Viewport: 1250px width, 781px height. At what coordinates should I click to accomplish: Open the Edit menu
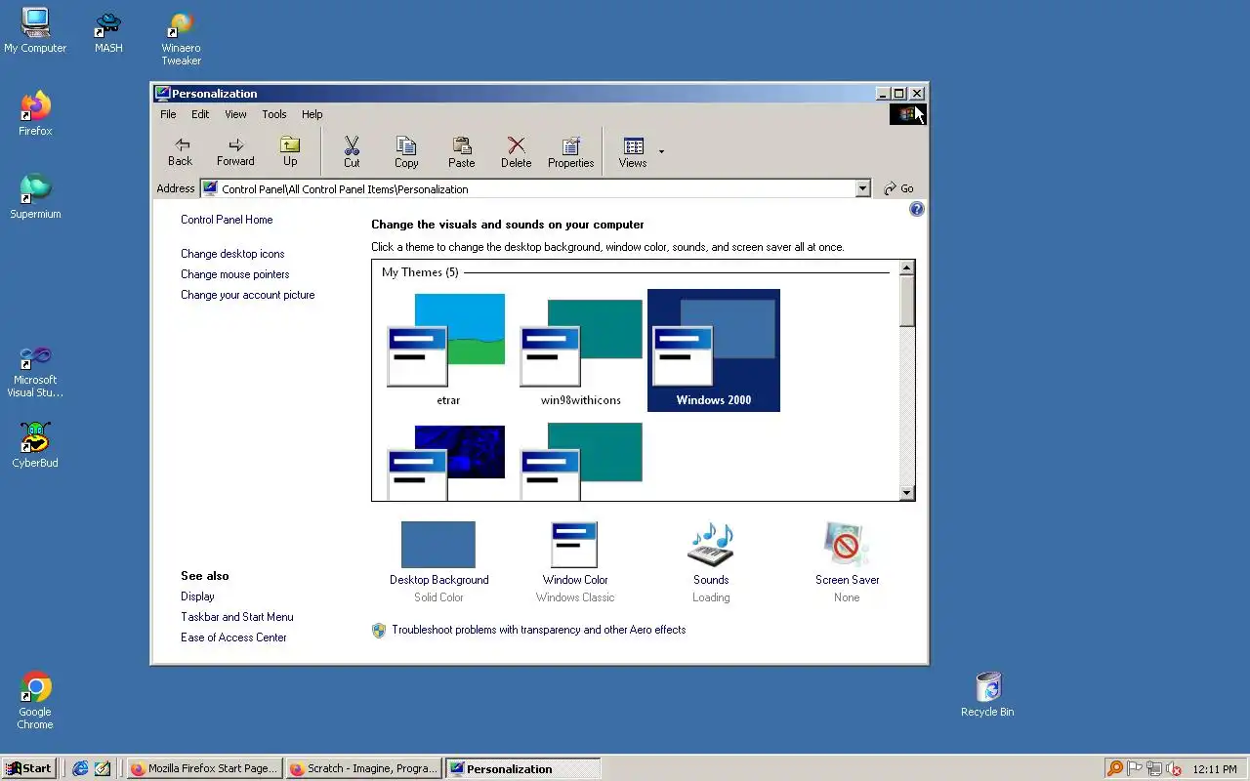(x=200, y=114)
